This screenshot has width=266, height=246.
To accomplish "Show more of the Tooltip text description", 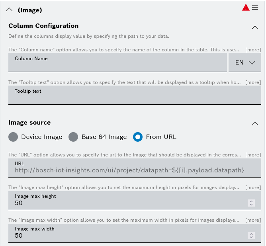I will 253,82.
